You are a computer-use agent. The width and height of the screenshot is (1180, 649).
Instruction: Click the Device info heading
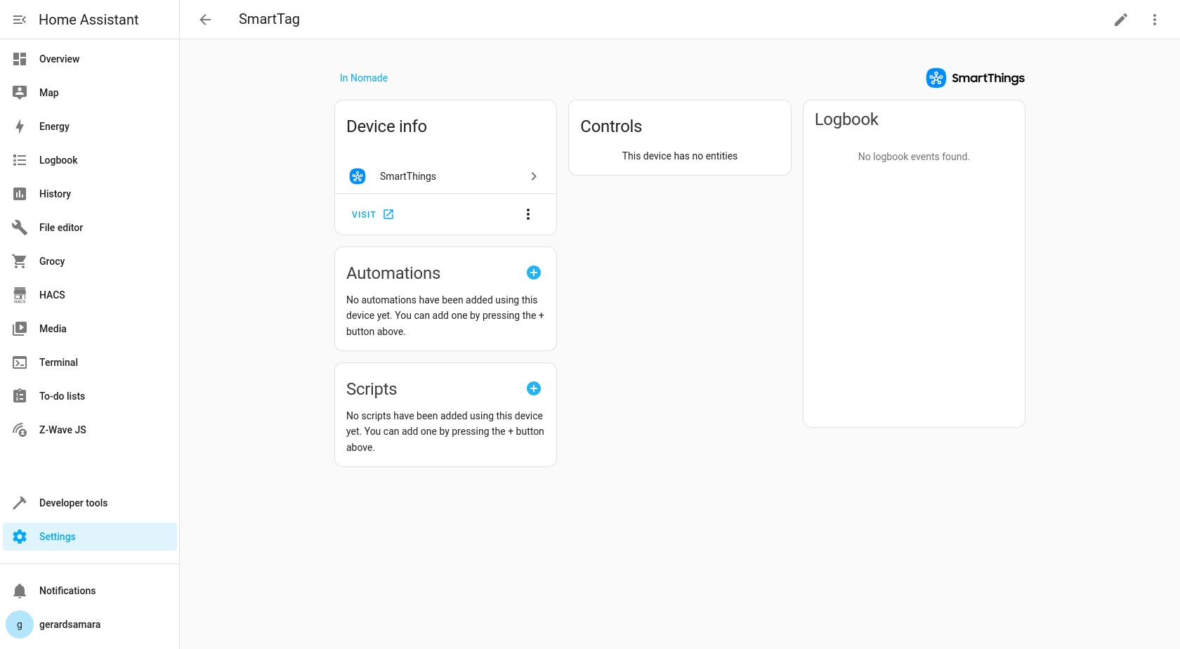pyautogui.click(x=386, y=126)
